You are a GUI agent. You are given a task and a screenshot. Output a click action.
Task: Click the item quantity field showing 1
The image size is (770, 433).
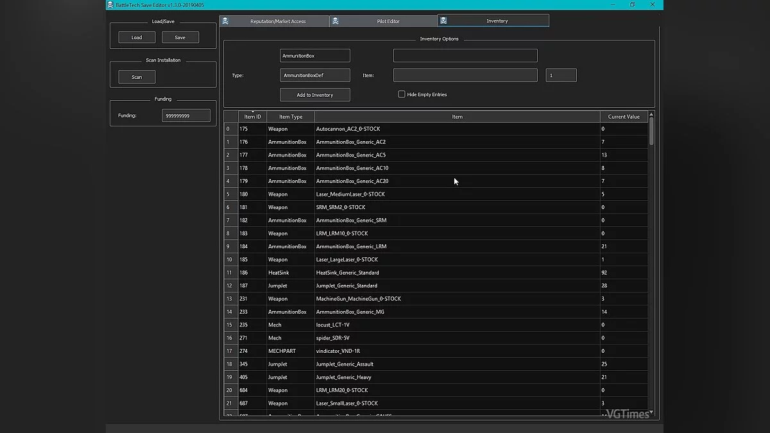561,75
